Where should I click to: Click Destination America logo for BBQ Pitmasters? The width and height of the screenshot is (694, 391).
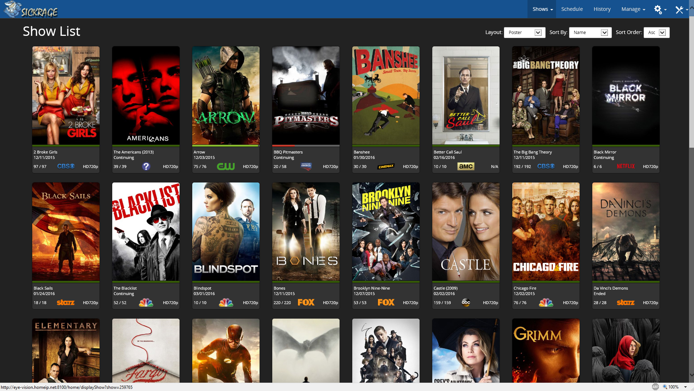pyautogui.click(x=306, y=166)
